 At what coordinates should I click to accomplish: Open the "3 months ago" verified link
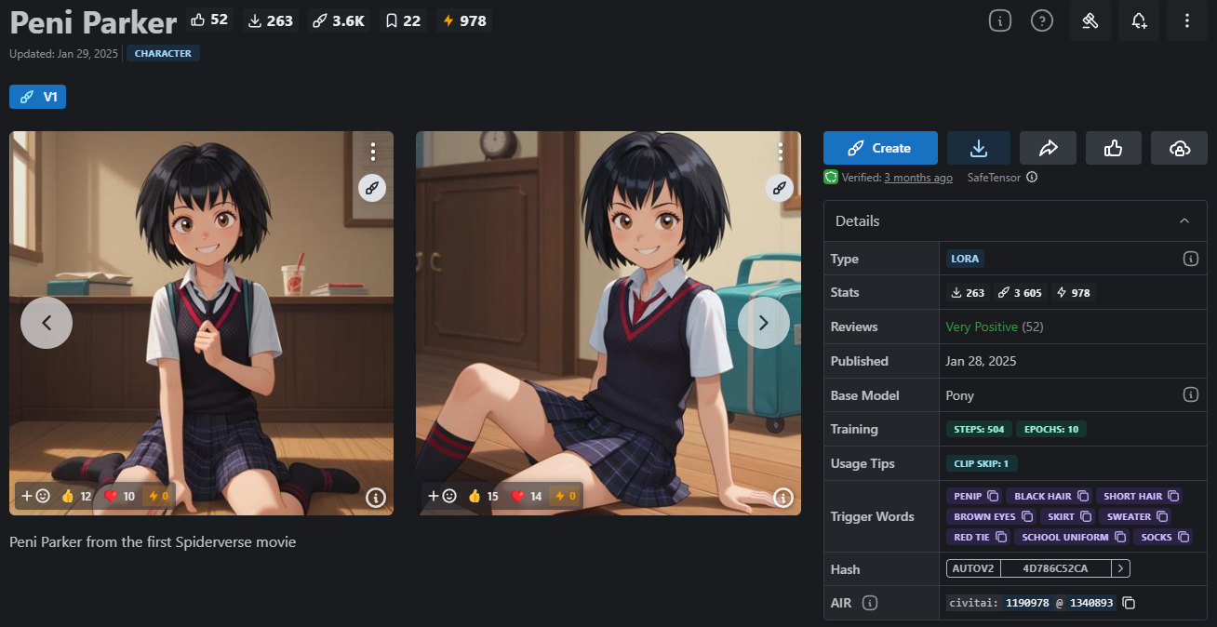pyautogui.click(x=917, y=178)
